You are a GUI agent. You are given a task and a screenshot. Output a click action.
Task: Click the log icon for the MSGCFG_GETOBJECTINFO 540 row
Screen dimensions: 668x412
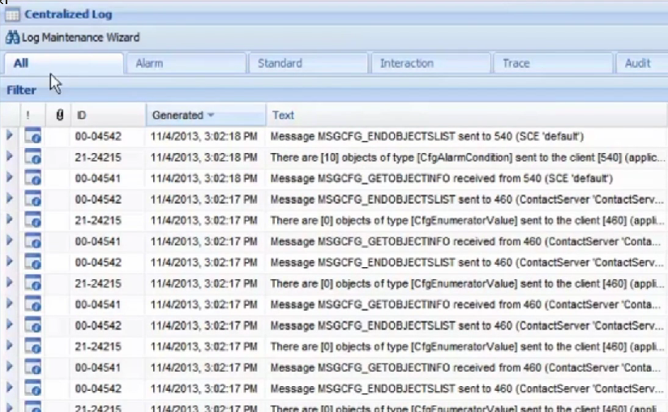point(32,178)
